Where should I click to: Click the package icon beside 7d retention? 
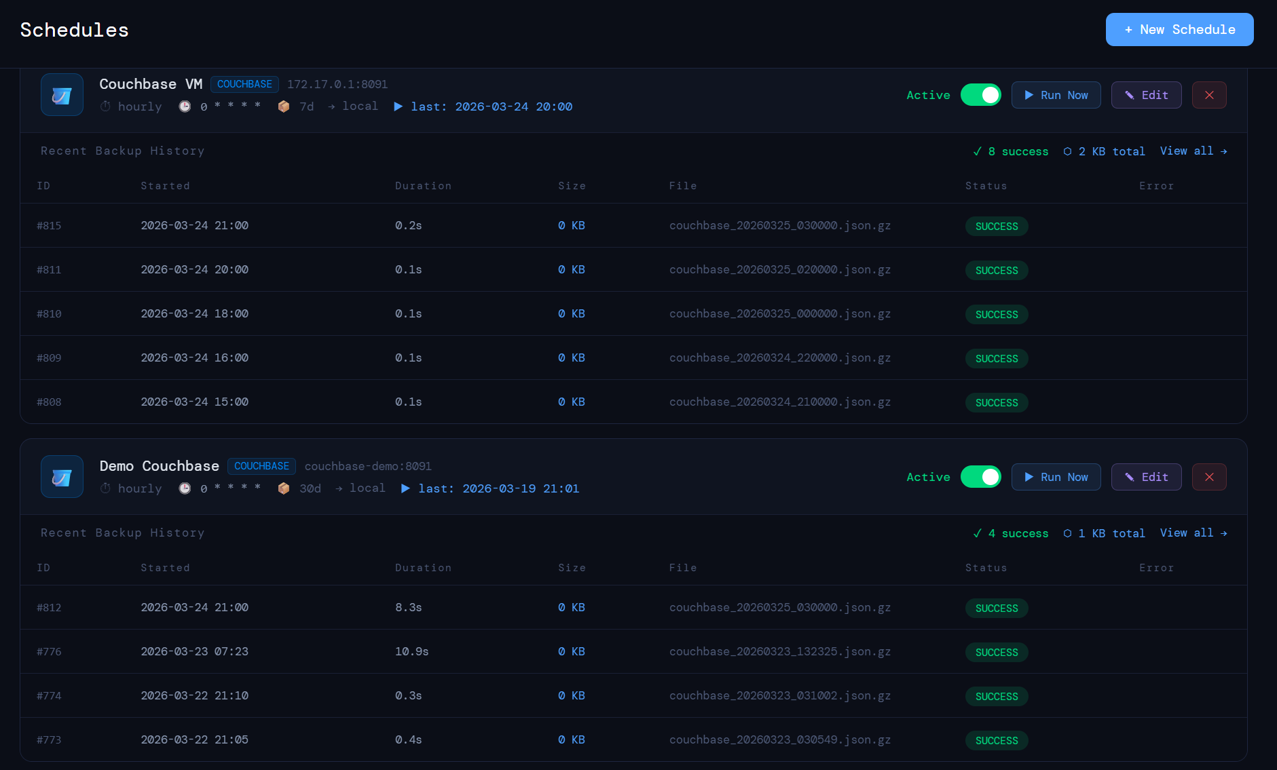click(x=284, y=107)
